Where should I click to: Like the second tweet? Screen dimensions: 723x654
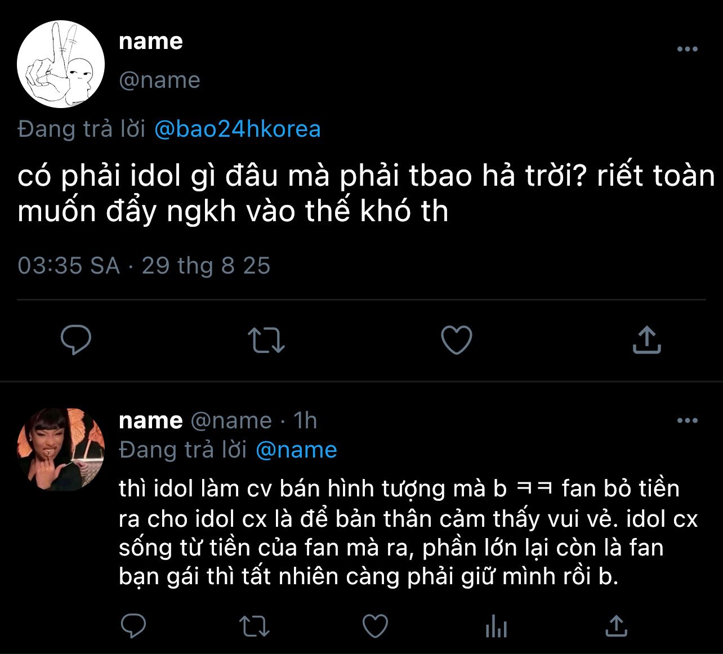[x=375, y=626]
